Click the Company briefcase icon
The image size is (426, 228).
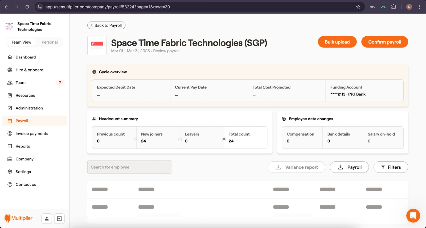point(10,159)
